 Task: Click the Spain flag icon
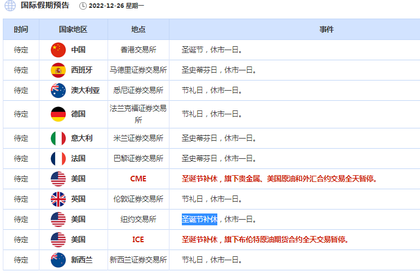[59, 70]
